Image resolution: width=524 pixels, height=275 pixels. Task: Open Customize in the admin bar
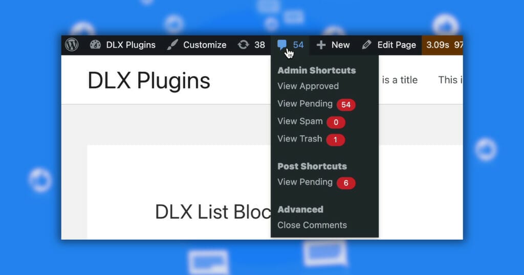coord(205,44)
